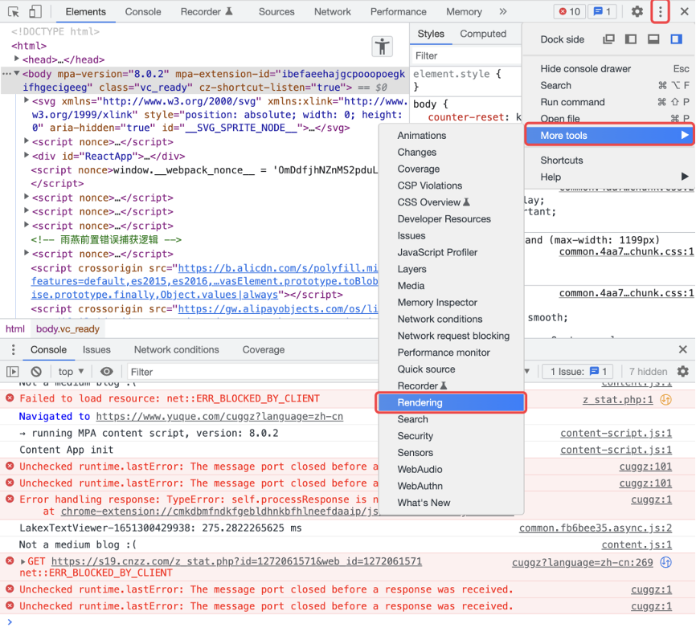Select the undock DevTools icon in Dock side

608,39
